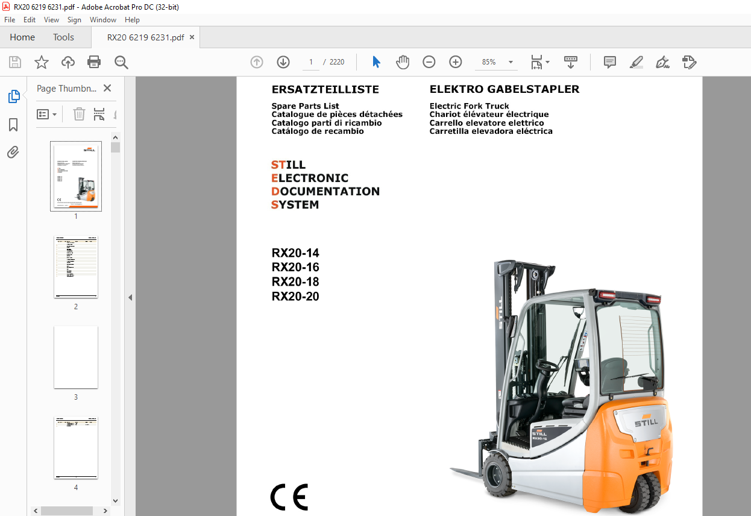Choose the Selection arrow tool
Image resolution: width=751 pixels, height=516 pixels.
pyautogui.click(x=377, y=62)
